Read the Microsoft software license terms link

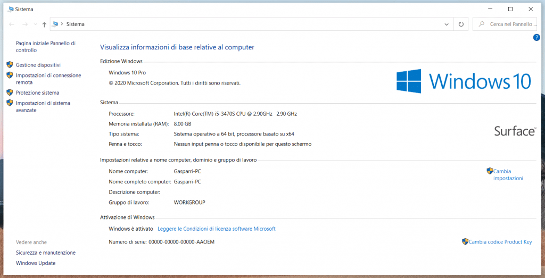[x=217, y=229]
